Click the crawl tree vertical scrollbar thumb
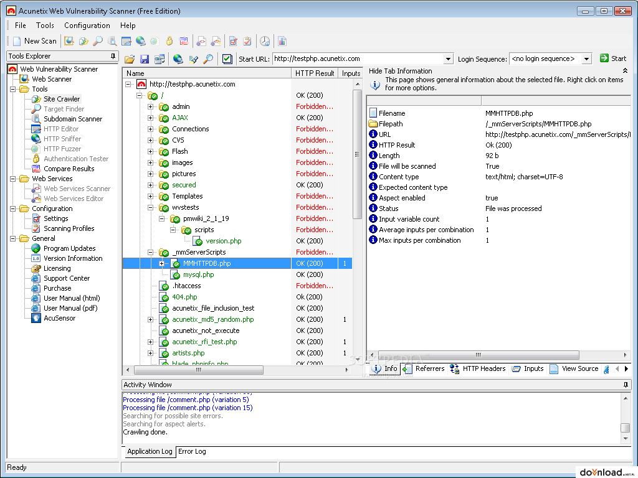Image resolution: width=638 pixels, height=478 pixels. tap(357, 154)
